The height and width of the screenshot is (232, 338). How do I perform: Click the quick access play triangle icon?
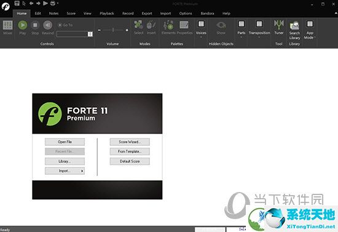pos(45,3)
